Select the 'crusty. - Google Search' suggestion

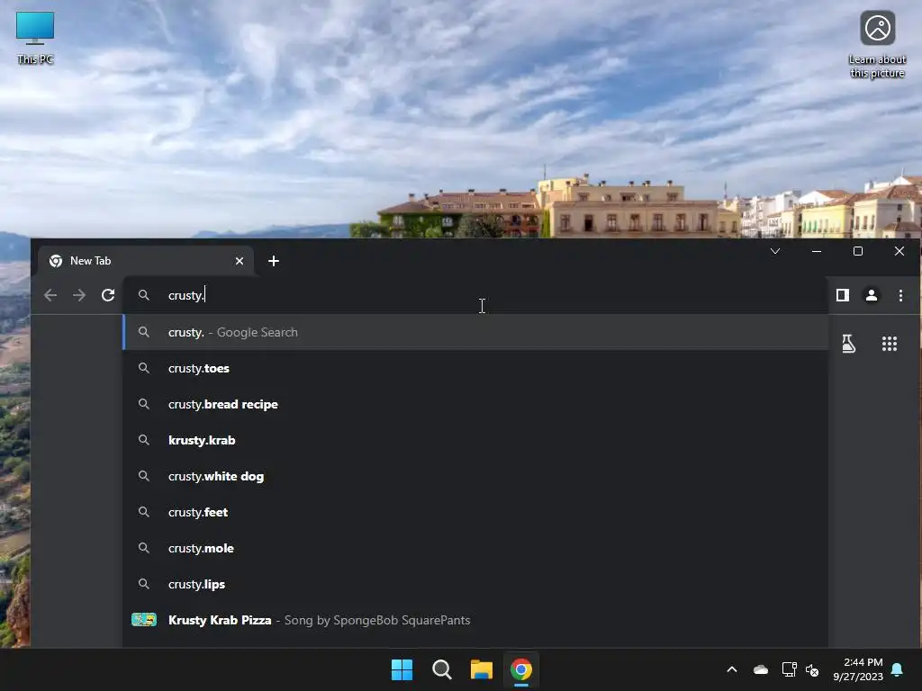point(475,332)
